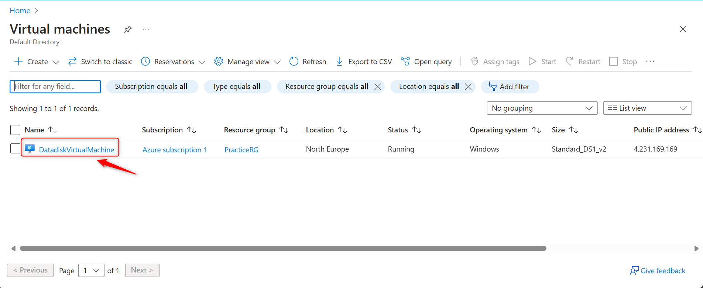703x288 pixels.
Task: Open the ellipsis menu beside the title
Action: (146, 29)
